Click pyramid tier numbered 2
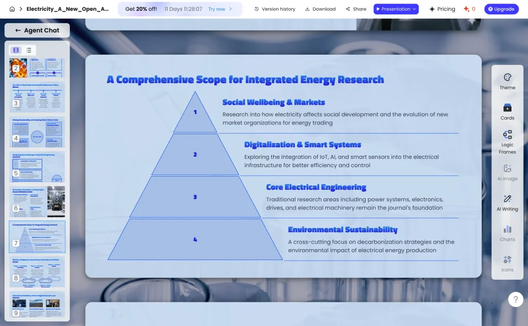The width and height of the screenshot is (528, 326). point(195,155)
